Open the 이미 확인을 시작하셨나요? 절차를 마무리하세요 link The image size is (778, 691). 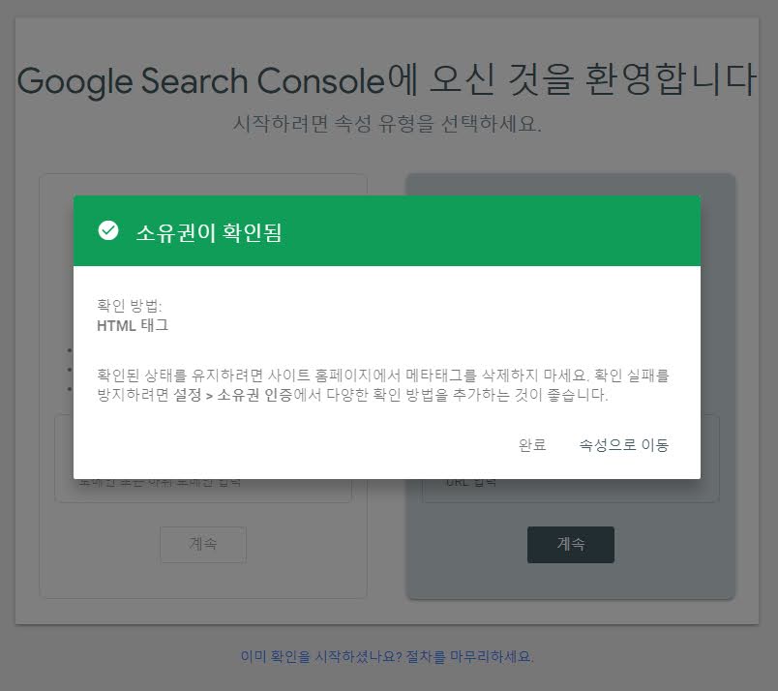pyautogui.click(x=387, y=656)
